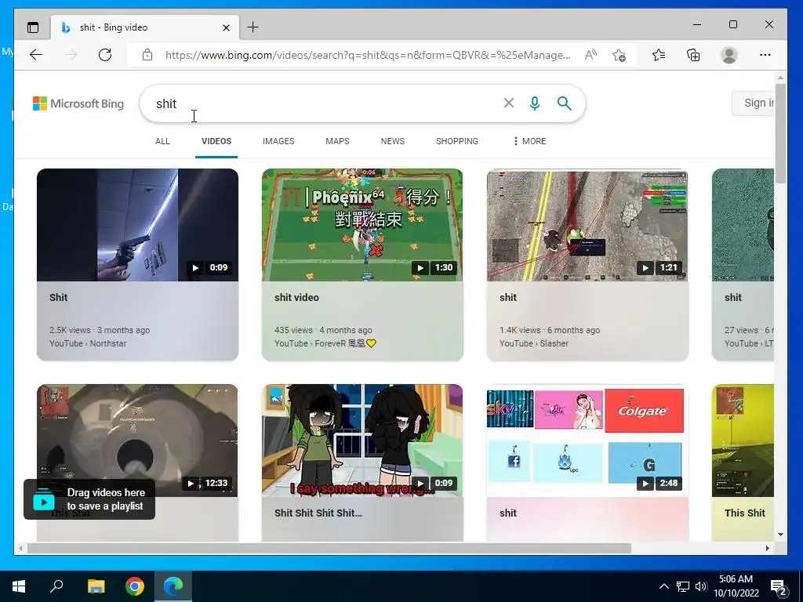Reload the Bing video page
Image resolution: width=803 pixels, height=602 pixels.
tap(105, 55)
